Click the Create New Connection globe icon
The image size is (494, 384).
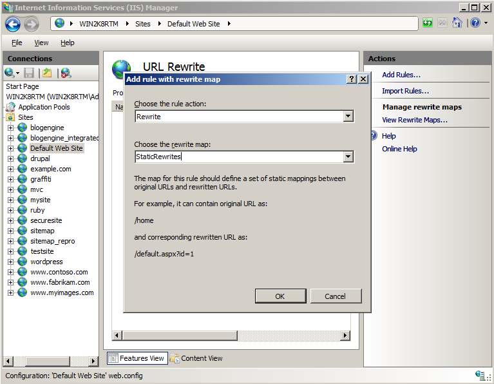click(10, 73)
